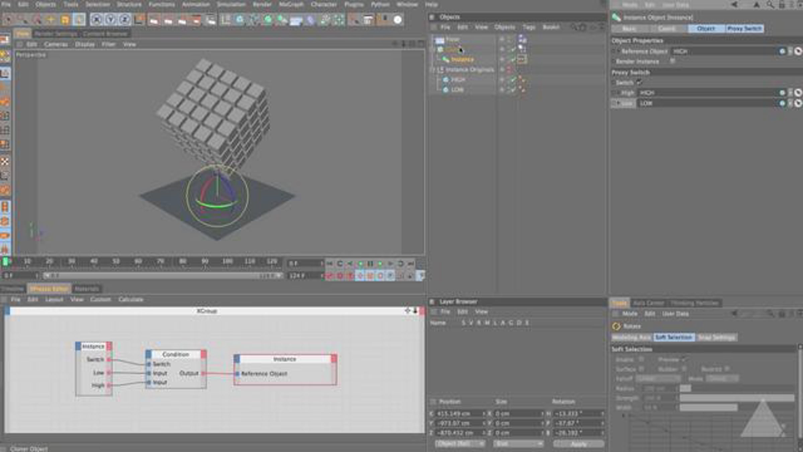Image resolution: width=803 pixels, height=452 pixels.
Task: Click the Instance object icon in Objects tree
Action: tap(446, 60)
